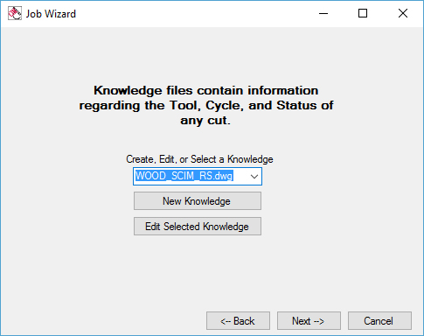
Task: Expand the Knowledge file dropdown arrow
Action: 254,176
